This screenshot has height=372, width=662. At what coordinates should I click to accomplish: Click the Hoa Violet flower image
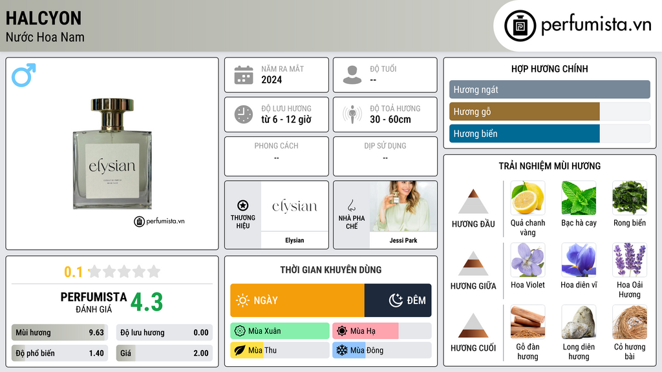528,260
